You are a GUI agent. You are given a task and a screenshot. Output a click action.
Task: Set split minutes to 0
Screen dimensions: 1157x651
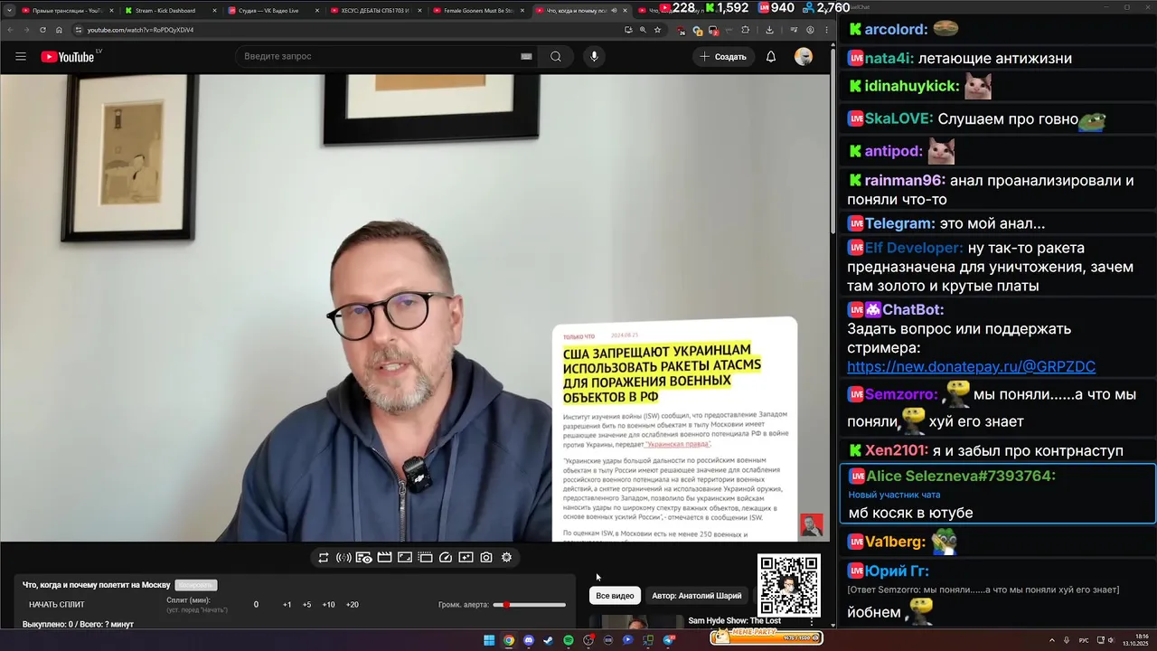coord(256,605)
